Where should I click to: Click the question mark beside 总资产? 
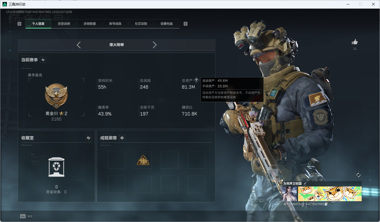pyautogui.click(x=196, y=80)
